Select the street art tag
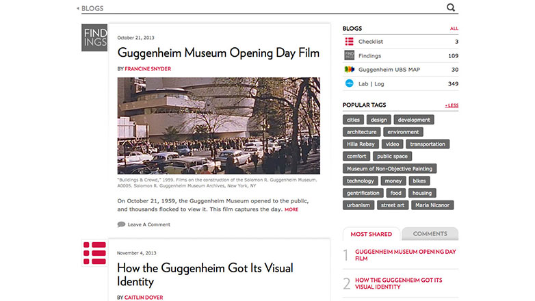 click(393, 205)
